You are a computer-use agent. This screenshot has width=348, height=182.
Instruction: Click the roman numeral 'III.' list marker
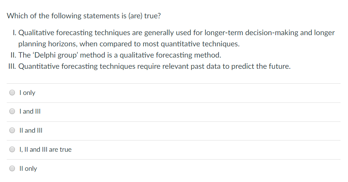[x=12, y=66]
